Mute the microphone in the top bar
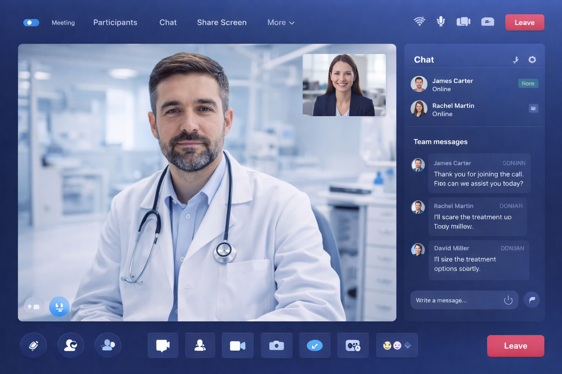The image size is (562, 374). click(440, 22)
